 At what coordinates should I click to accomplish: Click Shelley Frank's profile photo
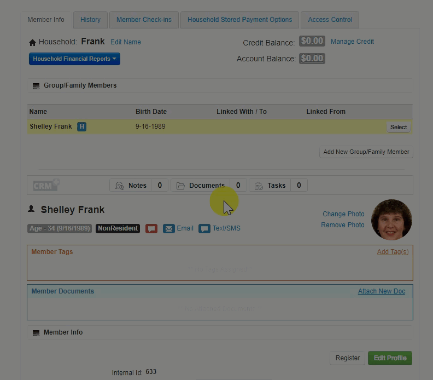tap(391, 220)
